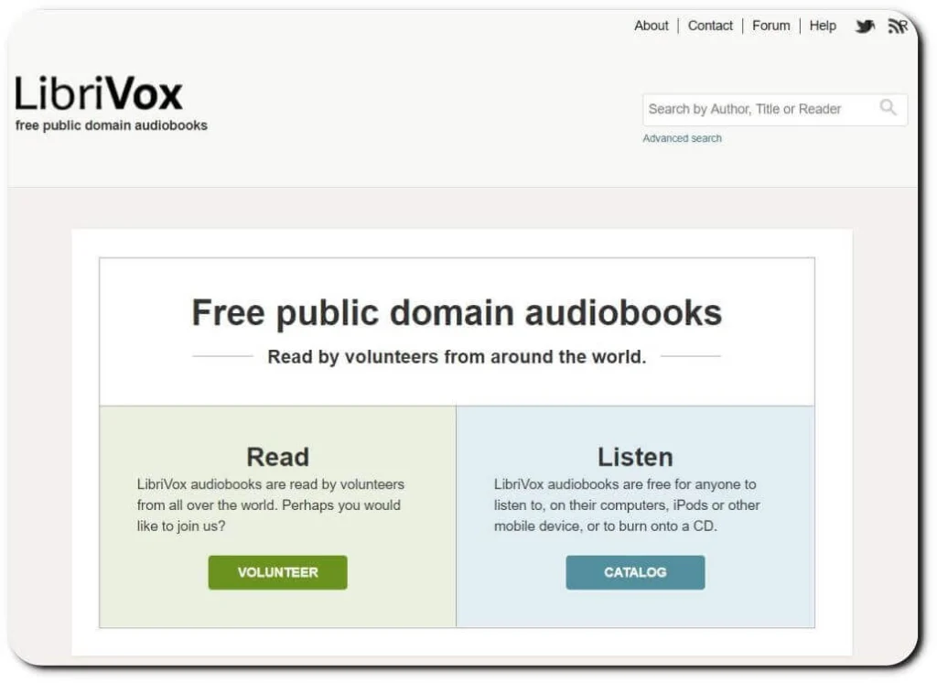Click the large Free public domain audiobooks headline
The width and height of the screenshot is (937, 683).
tap(457, 313)
